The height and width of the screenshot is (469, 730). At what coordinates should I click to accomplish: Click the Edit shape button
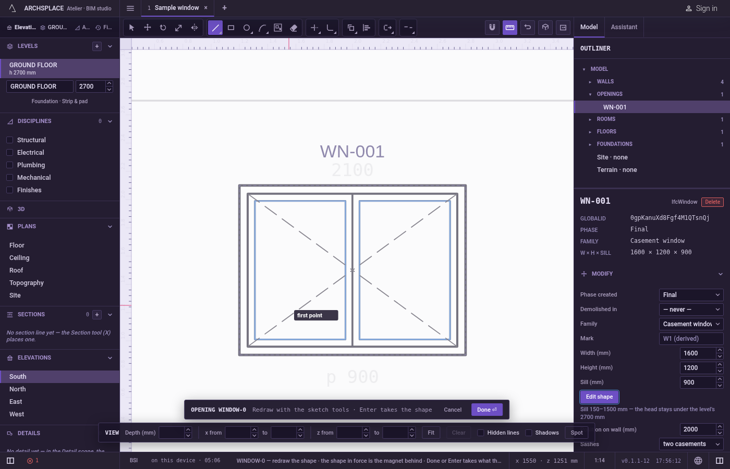[599, 397]
